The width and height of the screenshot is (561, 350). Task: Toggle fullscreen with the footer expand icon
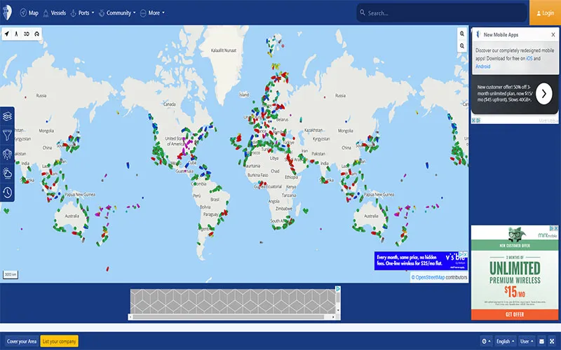552,342
